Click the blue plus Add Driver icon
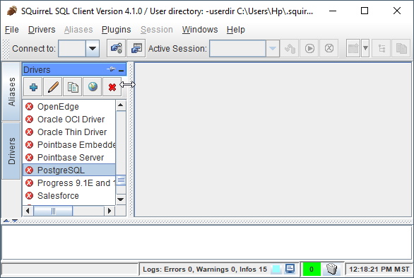Viewport: 414px width, 278px height. (x=33, y=87)
